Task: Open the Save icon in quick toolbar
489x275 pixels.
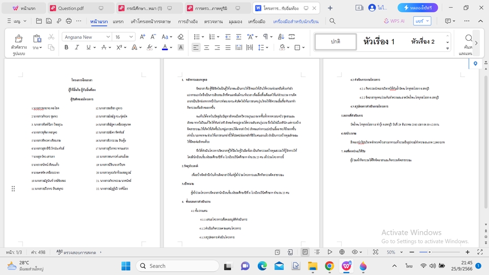Action: coord(49,21)
